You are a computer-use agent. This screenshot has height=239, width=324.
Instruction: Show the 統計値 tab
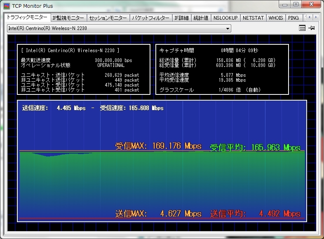click(x=201, y=18)
